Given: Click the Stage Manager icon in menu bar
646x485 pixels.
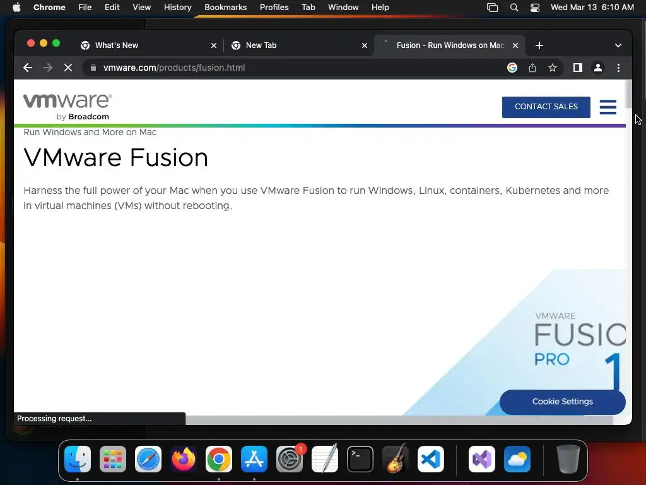Looking at the screenshot, I should 492,7.
